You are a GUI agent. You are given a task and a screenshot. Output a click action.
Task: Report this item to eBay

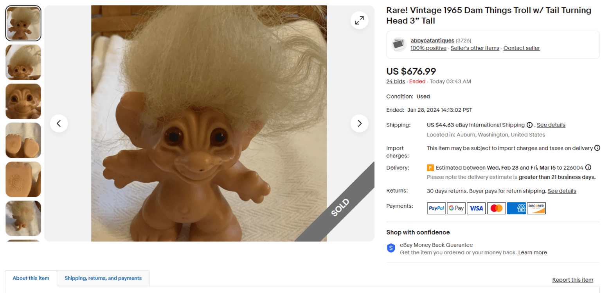click(x=572, y=280)
